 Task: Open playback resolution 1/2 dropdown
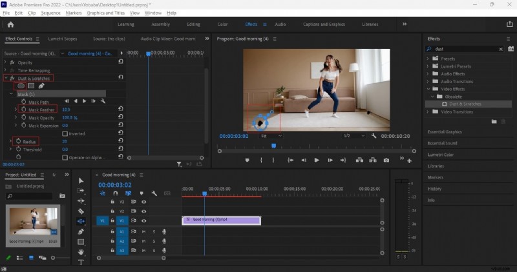(354, 136)
